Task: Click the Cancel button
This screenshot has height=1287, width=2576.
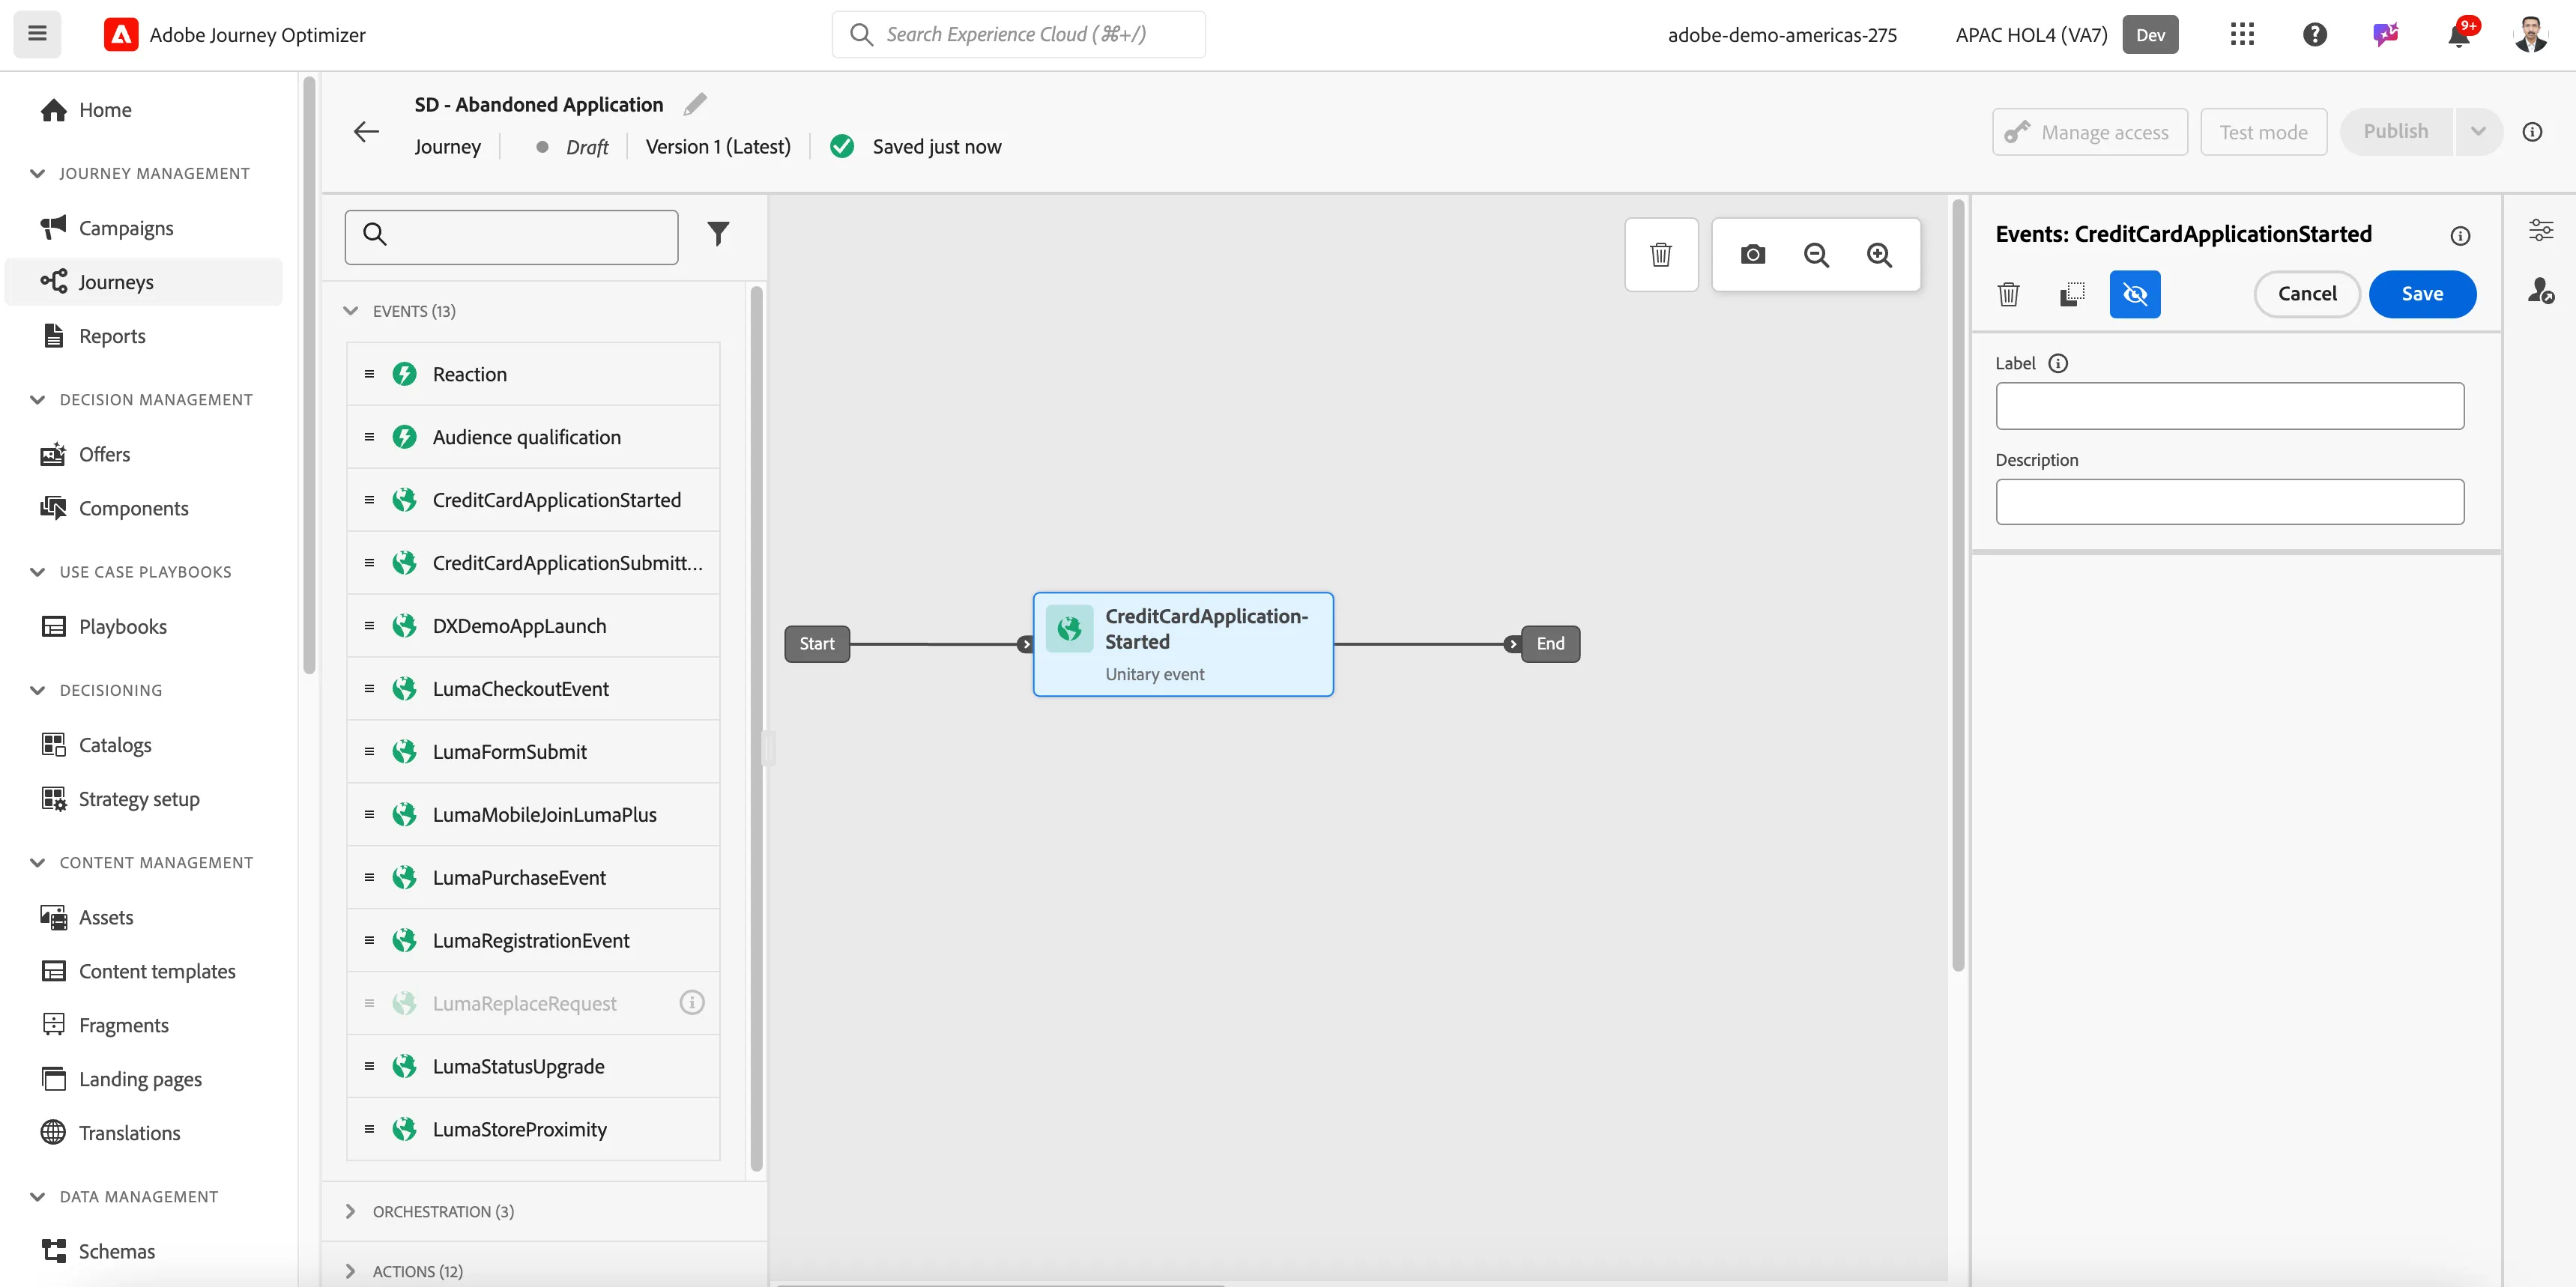Action: pos(2307,294)
